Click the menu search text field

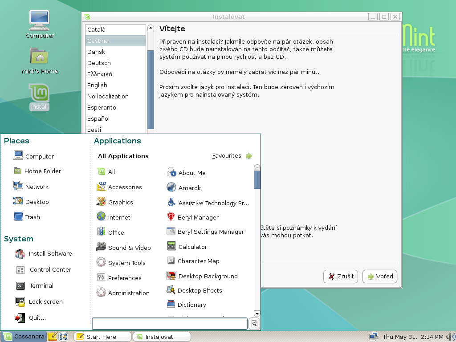pyautogui.click(x=170, y=324)
